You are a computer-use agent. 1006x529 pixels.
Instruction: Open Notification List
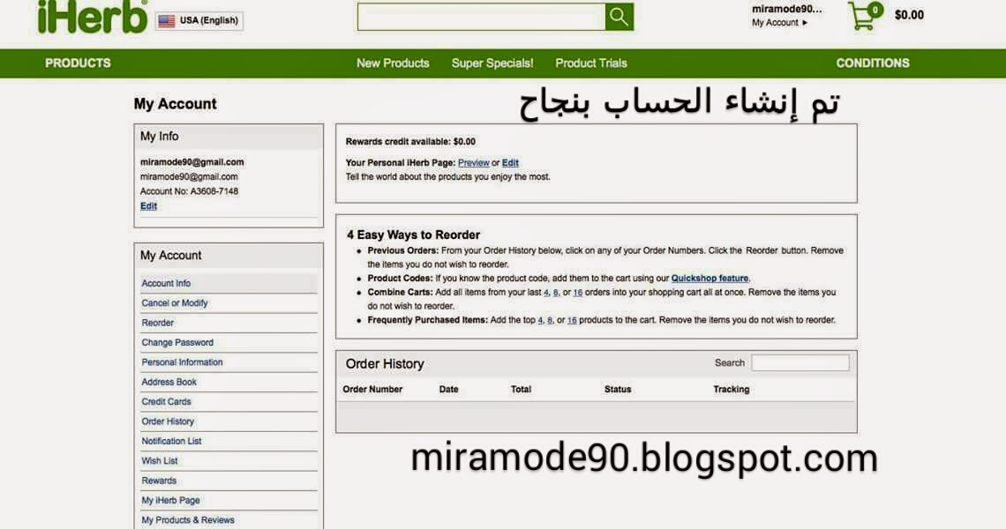(x=171, y=441)
